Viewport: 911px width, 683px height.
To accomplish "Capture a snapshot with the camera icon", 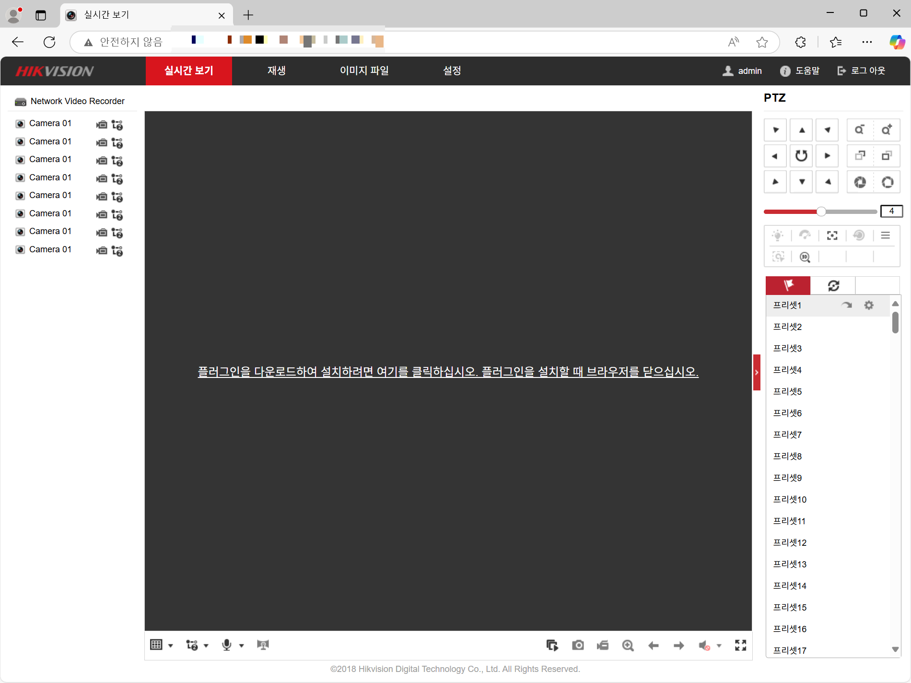I will coord(578,646).
